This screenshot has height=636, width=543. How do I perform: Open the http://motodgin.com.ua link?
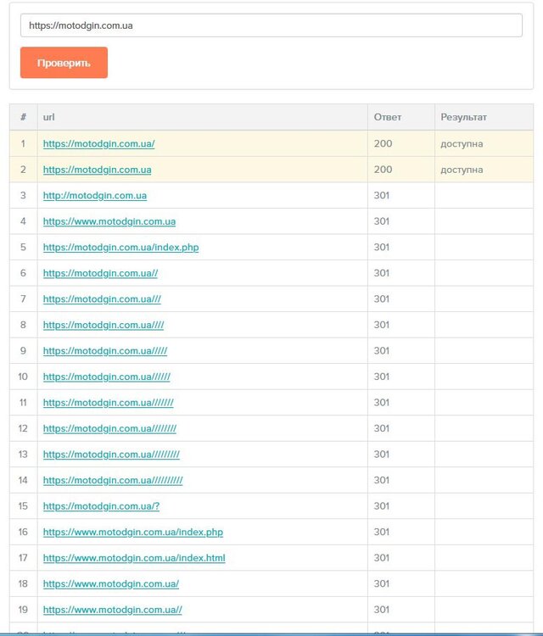coord(94,196)
